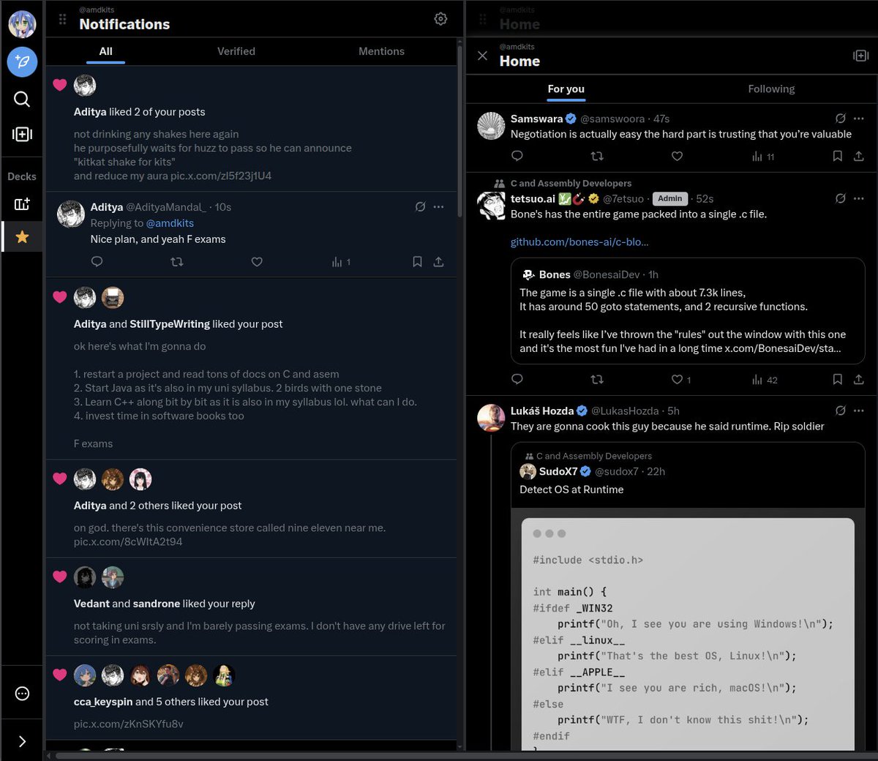The image size is (878, 761).
Task: Like Aditya's "Nice plan" reply
Action: [257, 261]
